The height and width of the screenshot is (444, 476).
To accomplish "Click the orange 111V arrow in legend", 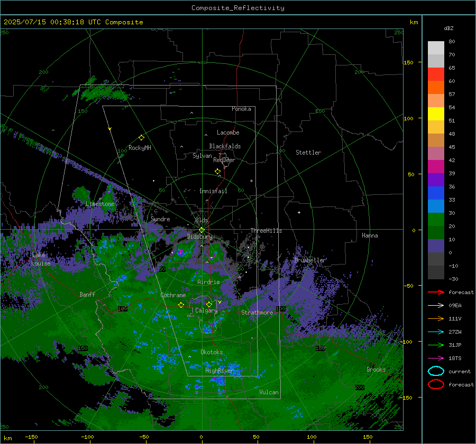I will click(x=436, y=318).
